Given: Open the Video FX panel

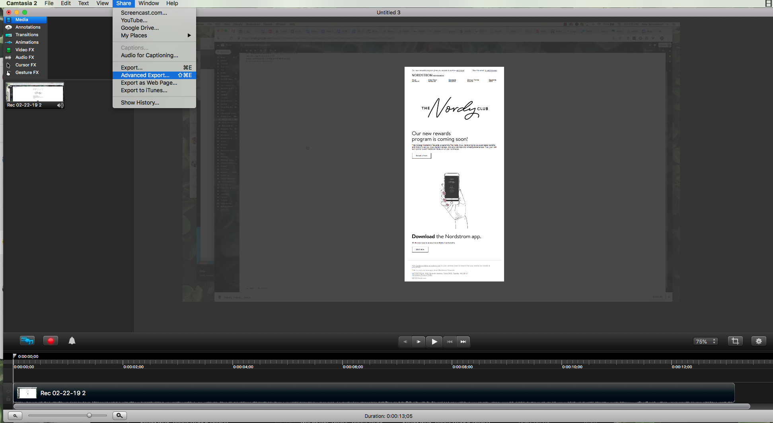Looking at the screenshot, I should pyautogui.click(x=25, y=50).
